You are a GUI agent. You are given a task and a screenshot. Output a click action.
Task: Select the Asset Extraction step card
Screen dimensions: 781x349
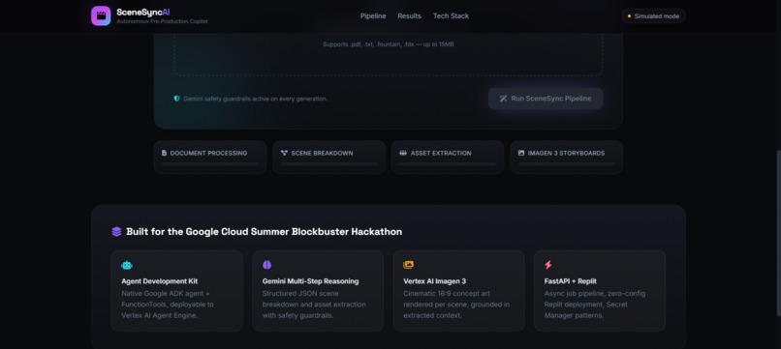point(448,158)
